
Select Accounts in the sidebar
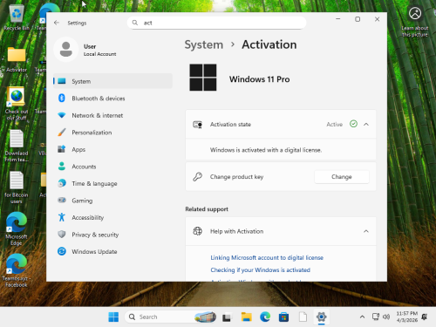pos(112,167)
